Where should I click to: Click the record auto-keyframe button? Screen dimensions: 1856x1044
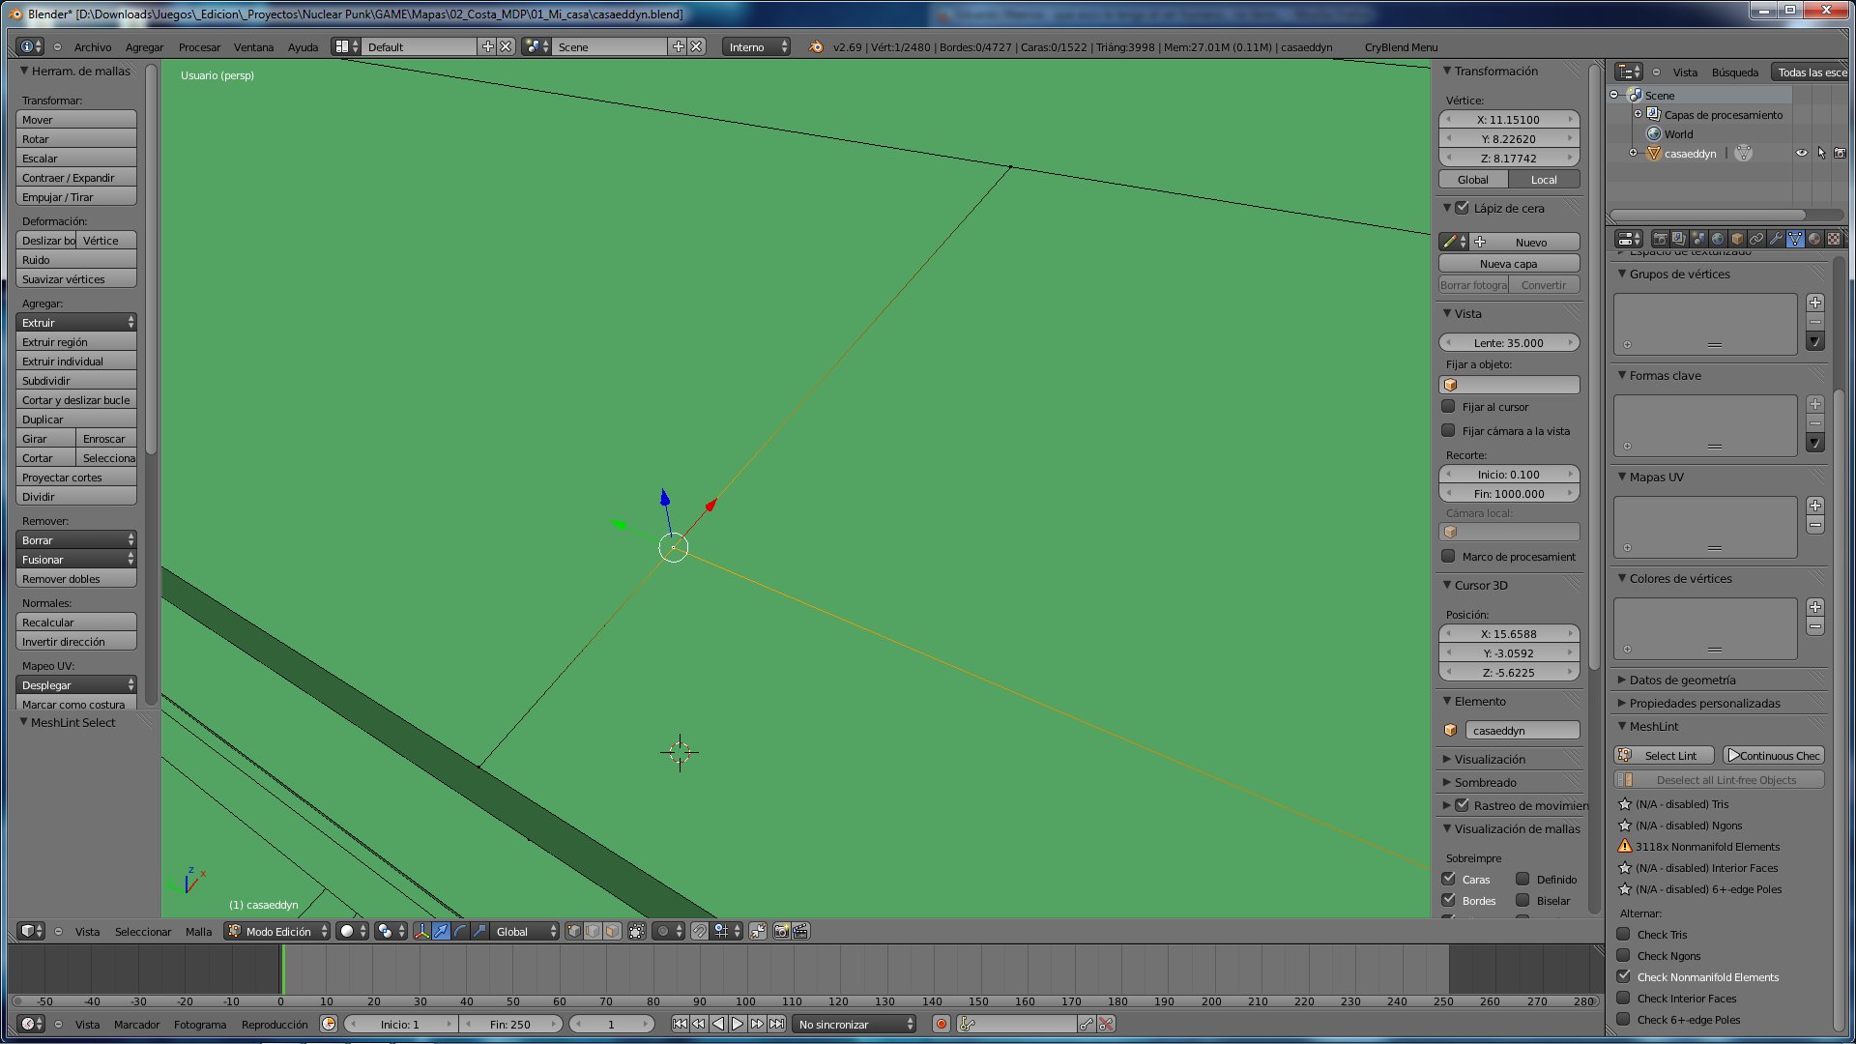(x=941, y=1024)
